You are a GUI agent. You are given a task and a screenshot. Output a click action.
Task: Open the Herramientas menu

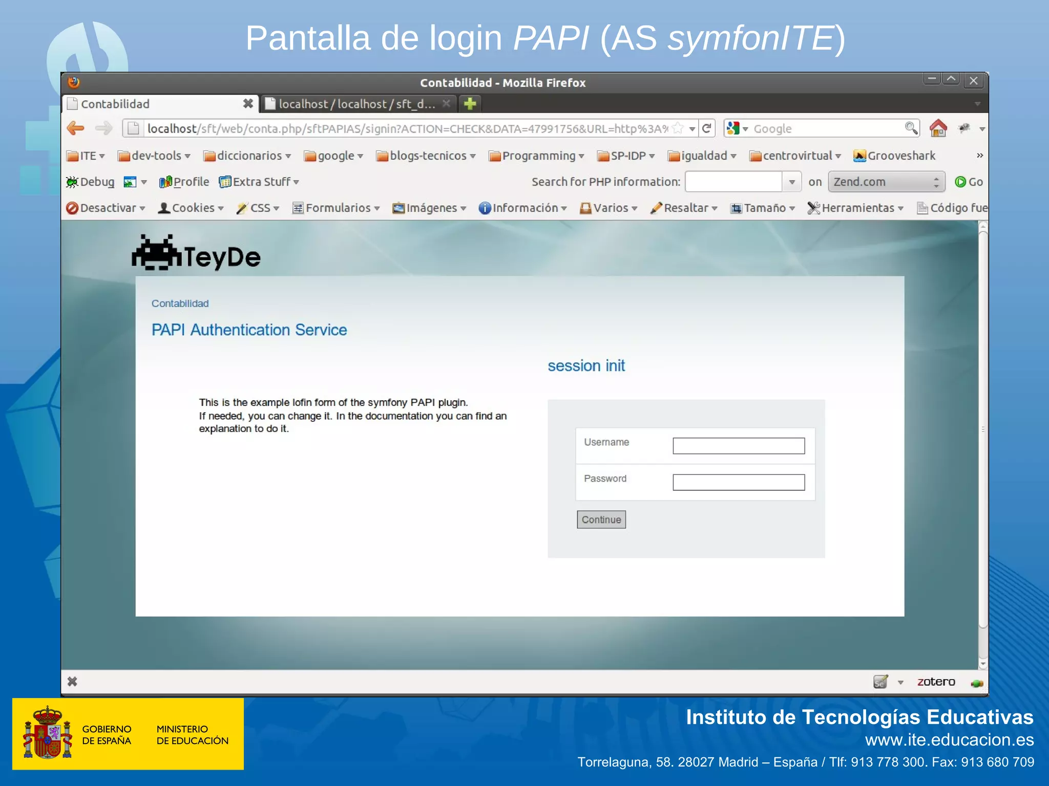(855, 208)
